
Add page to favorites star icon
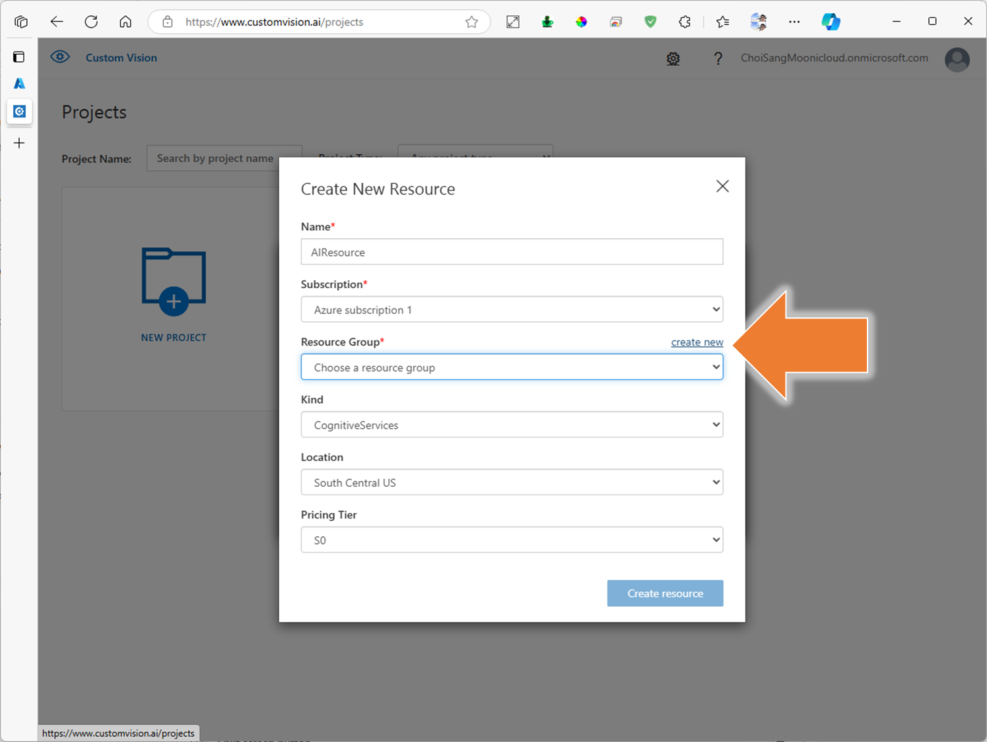click(x=471, y=22)
